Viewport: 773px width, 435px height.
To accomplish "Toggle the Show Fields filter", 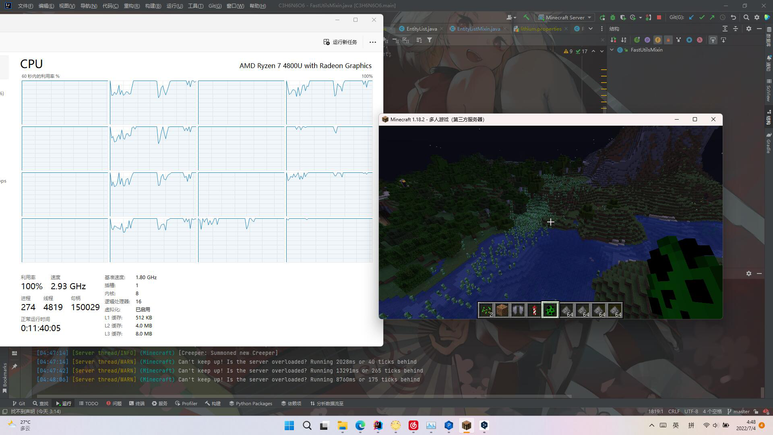I will click(x=658, y=40).
